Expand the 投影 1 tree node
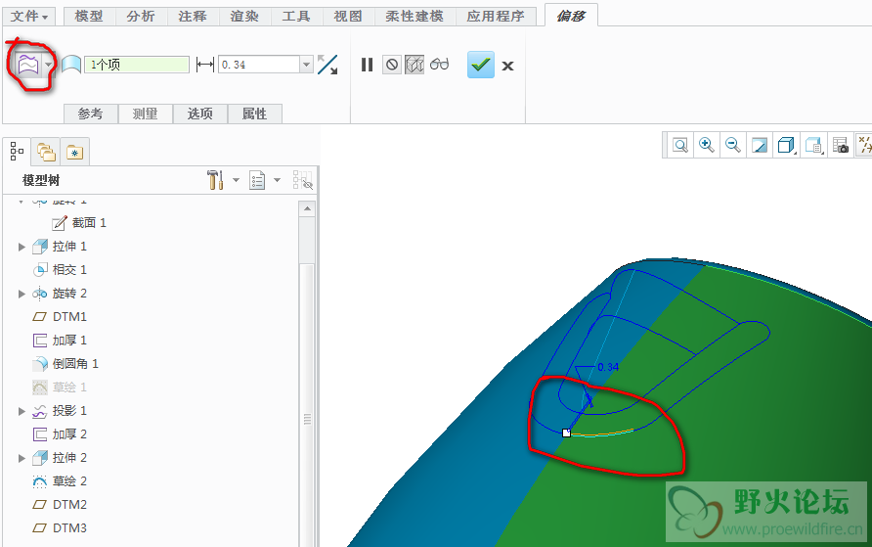872x547 pixels. (x=22, y=411)
